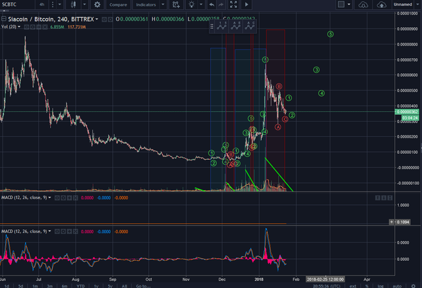
Task: Select the 3m date range
Action: 49,286
